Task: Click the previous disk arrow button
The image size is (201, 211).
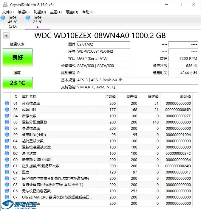Action: [x=6, y=35]
